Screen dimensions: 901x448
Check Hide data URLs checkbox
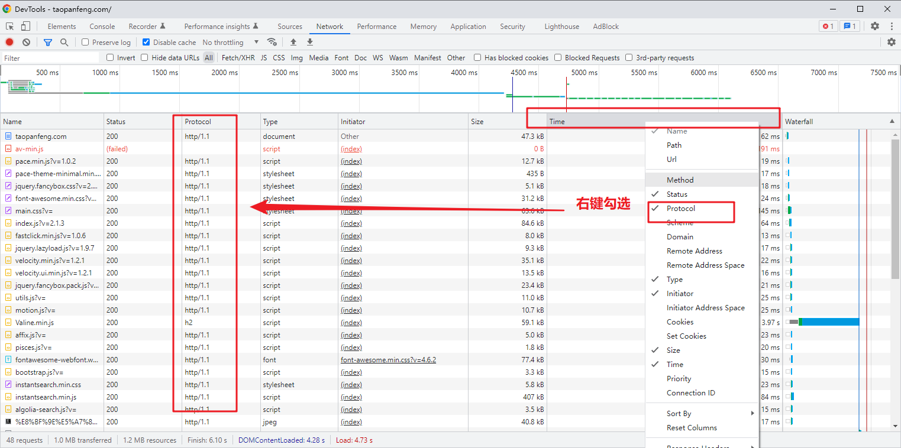coord(144,57)
